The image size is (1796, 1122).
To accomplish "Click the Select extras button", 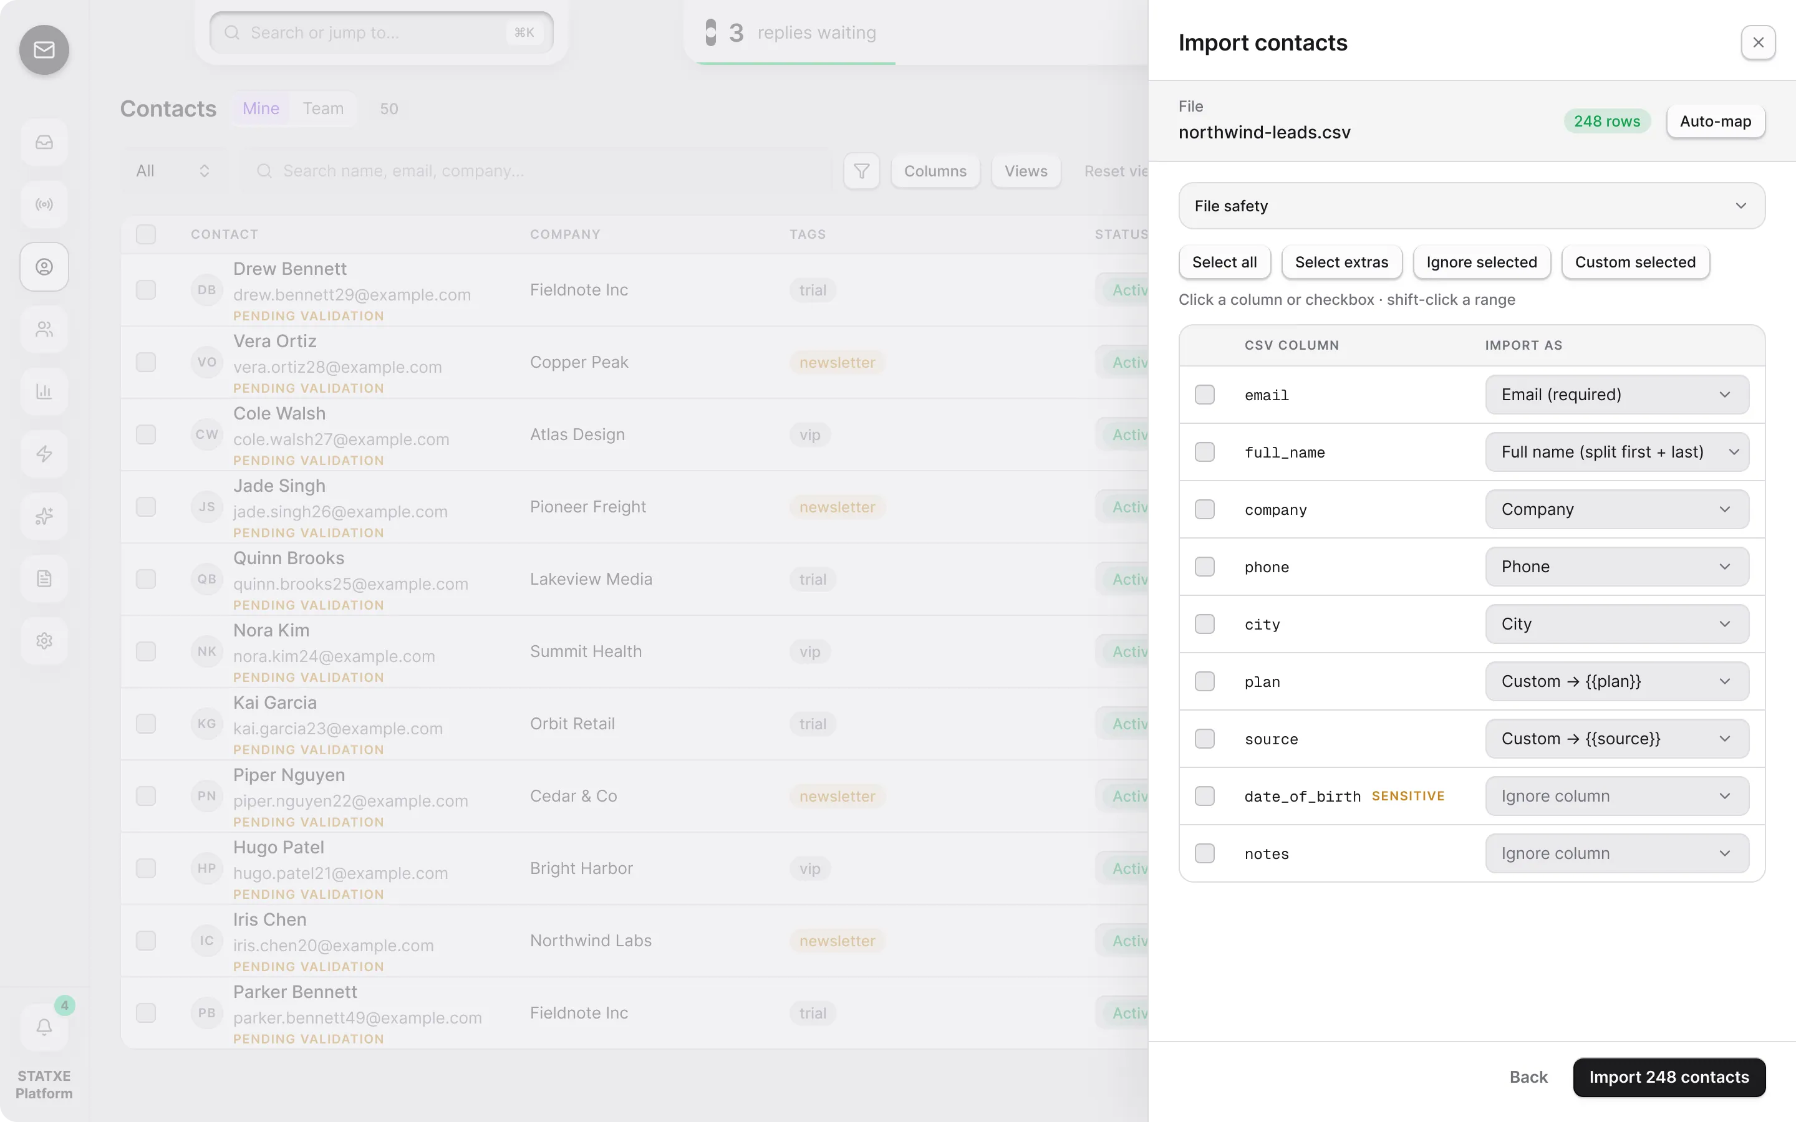I will tap(1341, 262).
